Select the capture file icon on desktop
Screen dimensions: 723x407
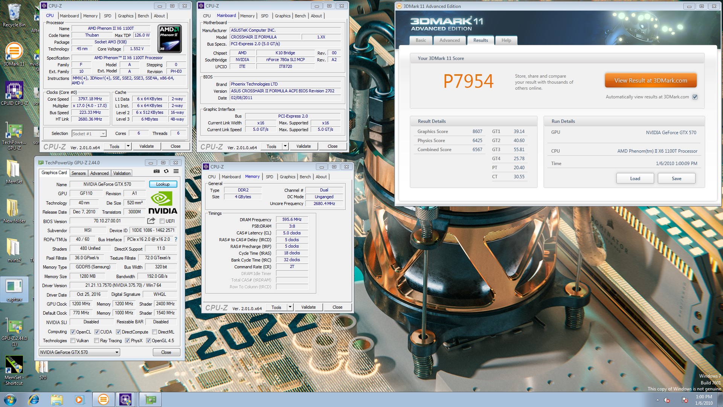pyautogui.click(x=14, y=290)
